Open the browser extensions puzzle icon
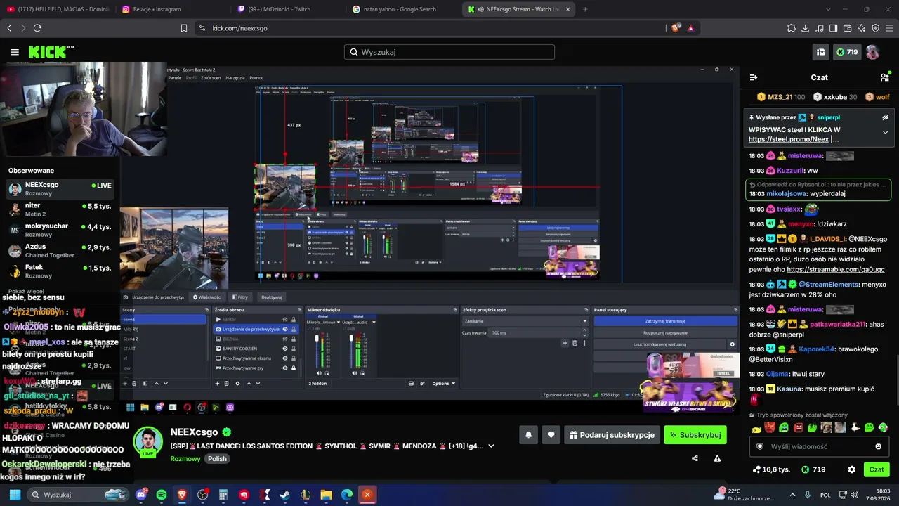This screenshot has width=899, height=506. (792, 28)
